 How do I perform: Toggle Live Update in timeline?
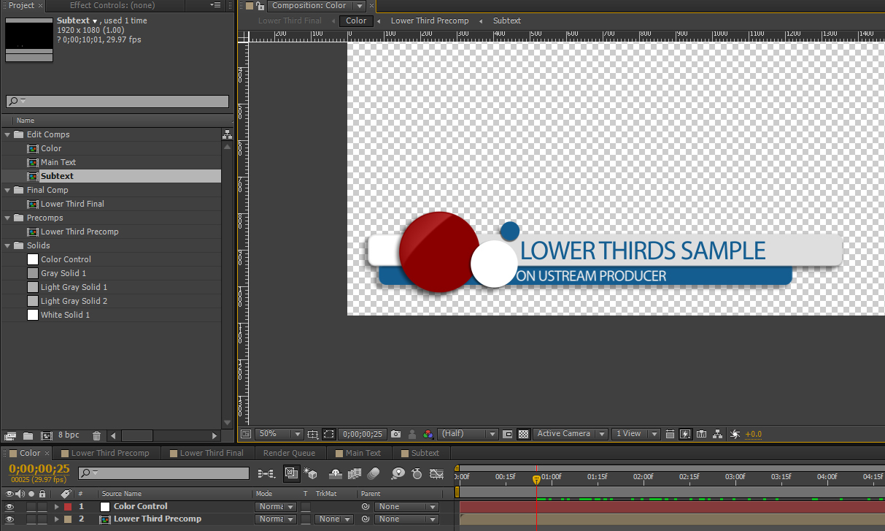(x=291, y=474)
